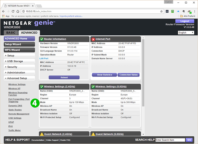
Task: Open the Router FAQ link
Action: 65,140
